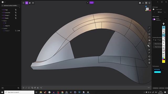This screenshot has height=94, width=168.
Task: Open Chrome from the taskbar
Action: coord(62,92)
